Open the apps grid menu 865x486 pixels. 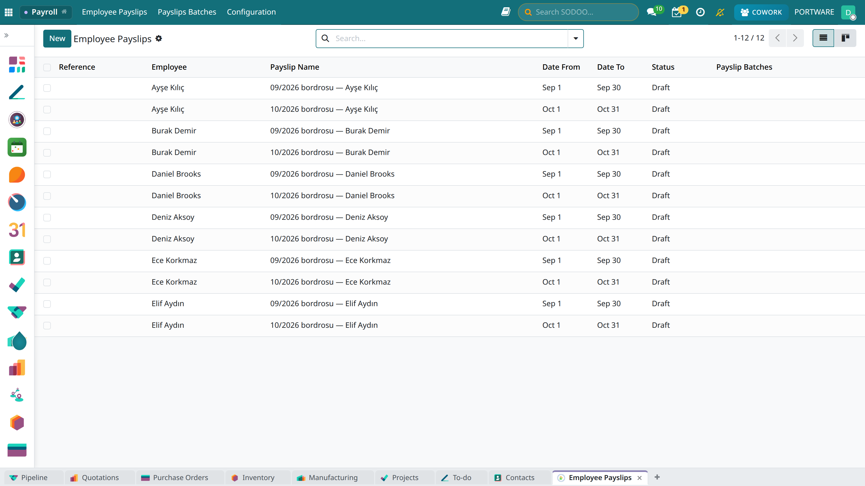point(9,12)
